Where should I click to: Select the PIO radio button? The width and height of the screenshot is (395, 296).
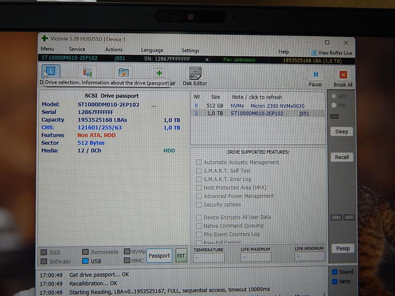click(334, 106)
